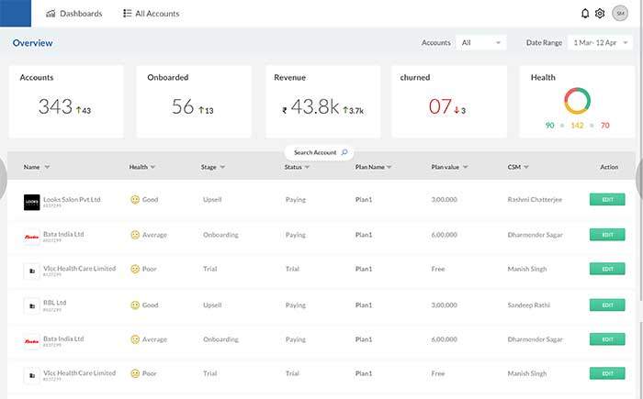Open the Accounts filter dropdown showing All
This screenshot has width=643, height=399.
point(481,42)
